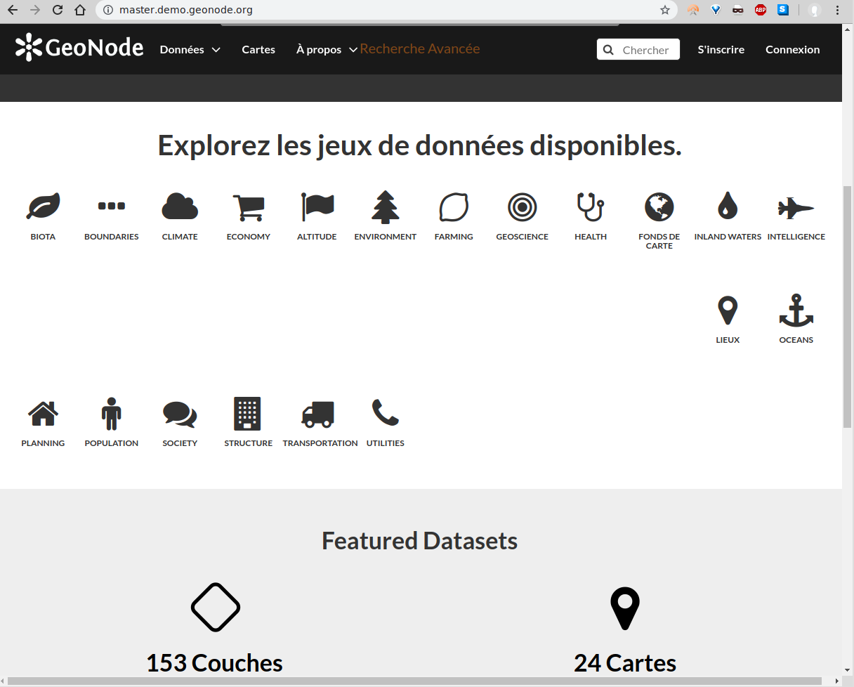Image resolution: width=854 pixels, height=687 pixels.
Task: Open the Transportation truck icon
Action: click(x=317, y=414)
